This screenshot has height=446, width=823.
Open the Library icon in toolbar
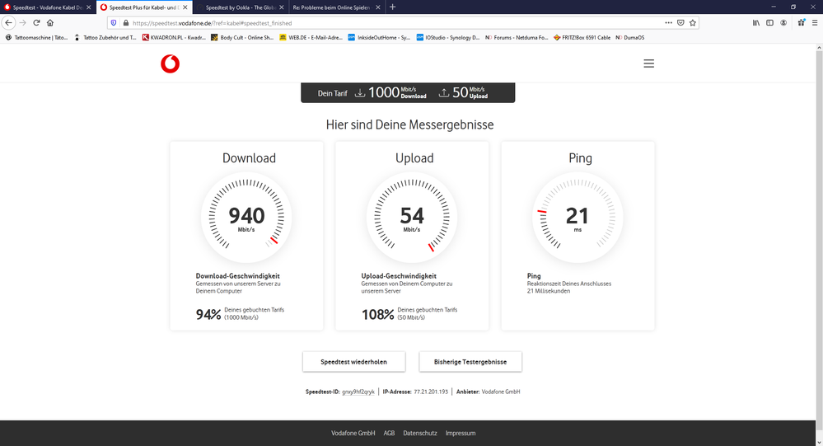tap(756, 22)
